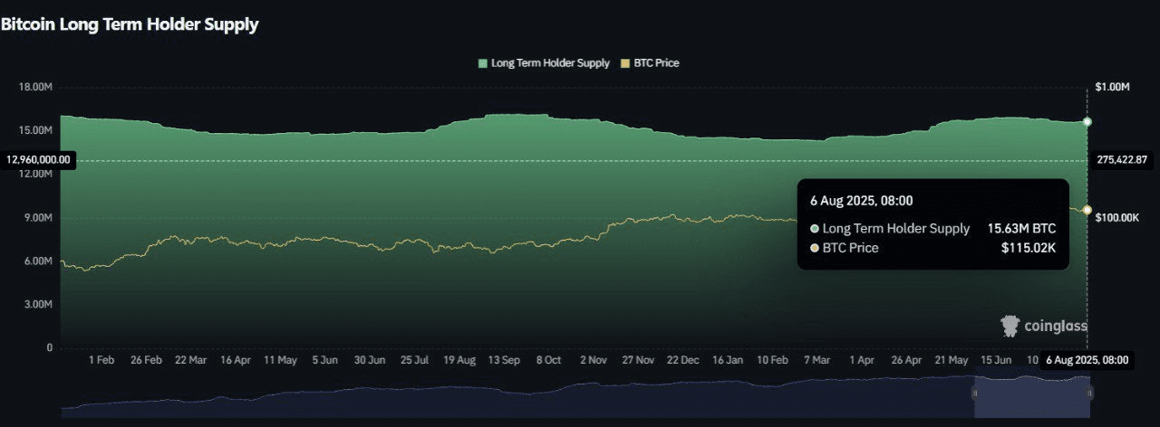Click the BTC price endpoint marker
The width and height of the screenshot is (1160, 427).
coord(1087,210)
